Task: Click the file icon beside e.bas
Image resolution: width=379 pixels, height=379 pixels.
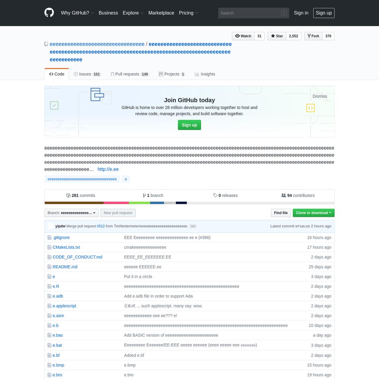Action: coord(49,335)
